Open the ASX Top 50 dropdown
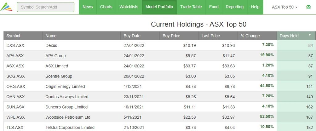The width and height of the screenshot is (316, 131). [285, 7]
